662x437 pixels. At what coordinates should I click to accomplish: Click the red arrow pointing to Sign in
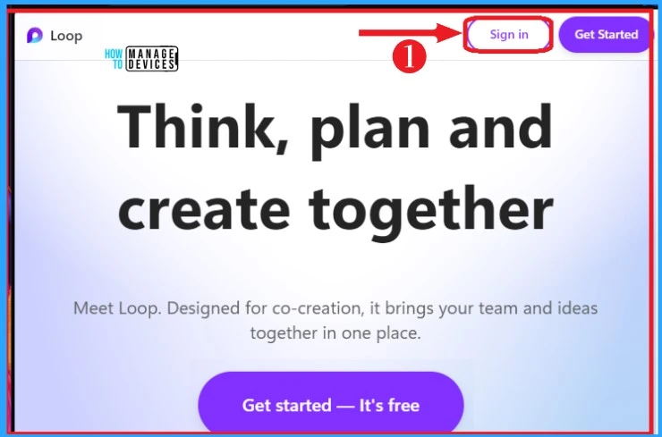pos(411,32)
